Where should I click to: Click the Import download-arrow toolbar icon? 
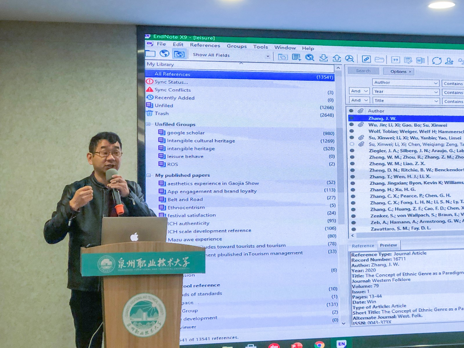[x=323, y=58]
